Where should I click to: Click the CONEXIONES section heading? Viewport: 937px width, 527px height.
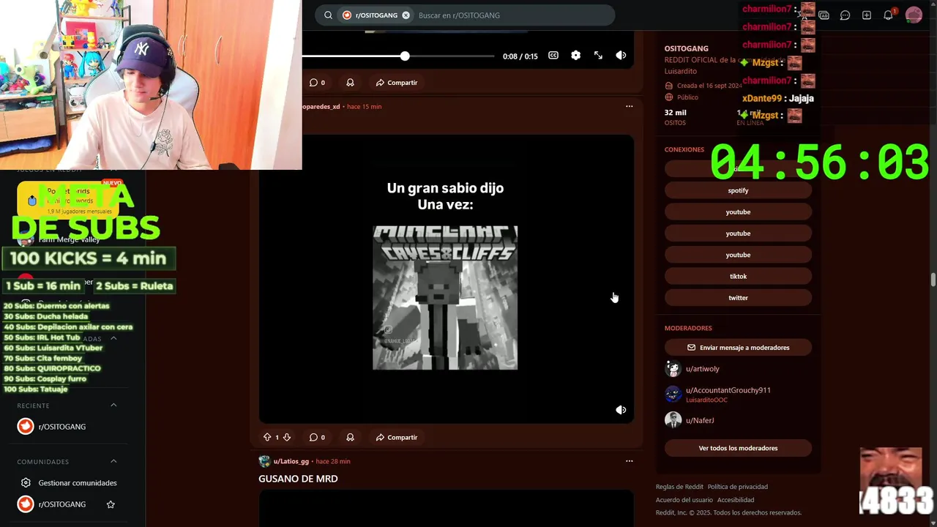click(x=684, y=149)
